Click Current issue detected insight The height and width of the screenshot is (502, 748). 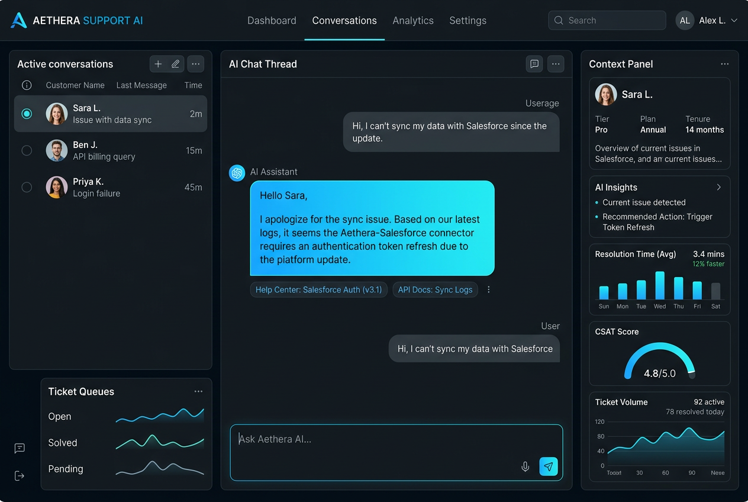[x=644, y=202]
